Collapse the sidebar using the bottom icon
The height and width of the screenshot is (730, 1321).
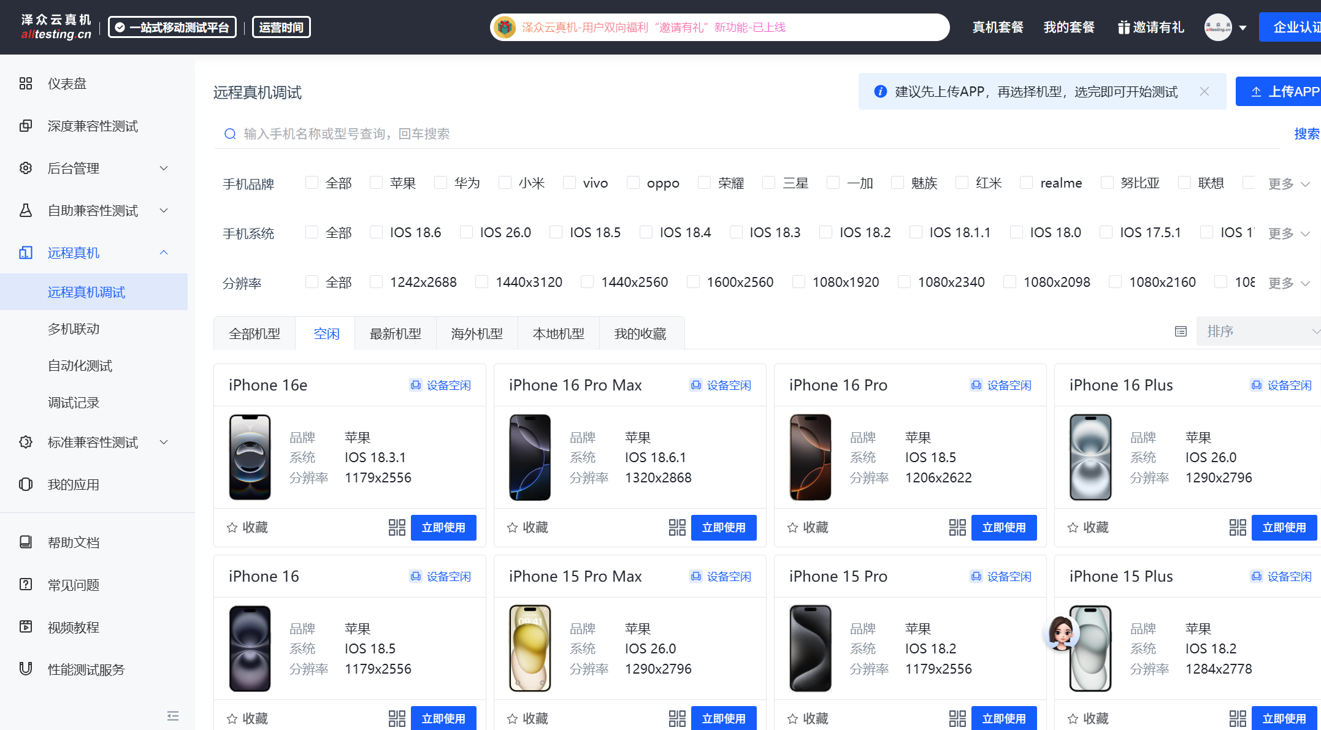(173, 716)
